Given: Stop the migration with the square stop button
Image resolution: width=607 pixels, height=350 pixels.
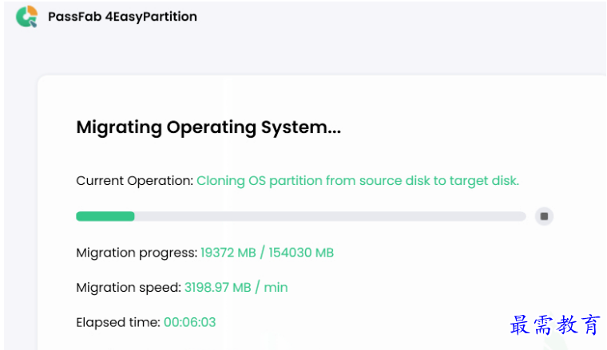Looking at the screenshot, I should [544, 216].
